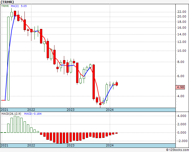Click the 4.000 MACD axis label
Image resolution: width=189 pixels, height=152 pixels.
[x=182, y=116]
